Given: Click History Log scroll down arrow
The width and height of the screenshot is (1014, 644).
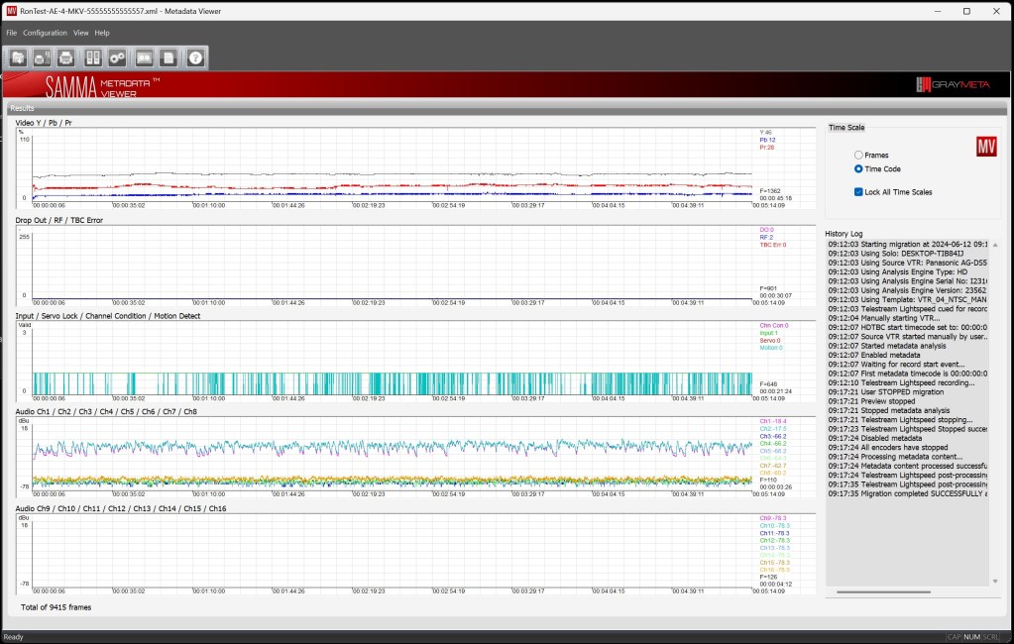Looking at the screenshot, I should click(x=994, y=581).
